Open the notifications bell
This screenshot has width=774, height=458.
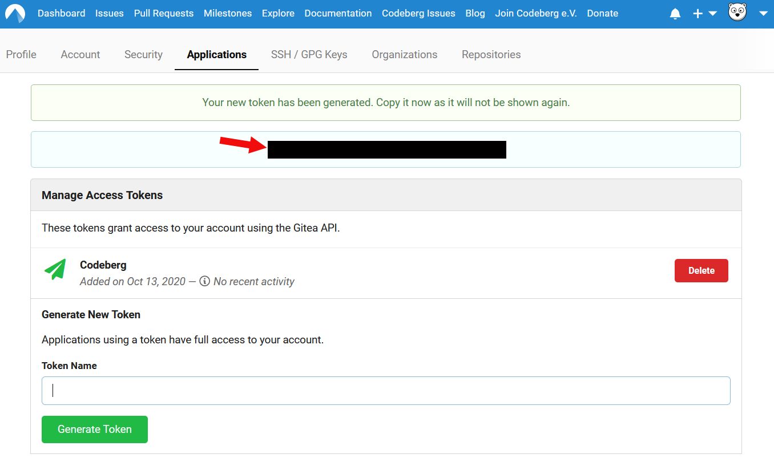tap(675, 14)
